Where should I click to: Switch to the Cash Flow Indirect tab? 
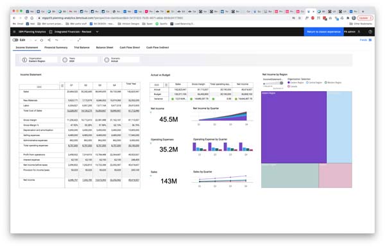(158, 47)
